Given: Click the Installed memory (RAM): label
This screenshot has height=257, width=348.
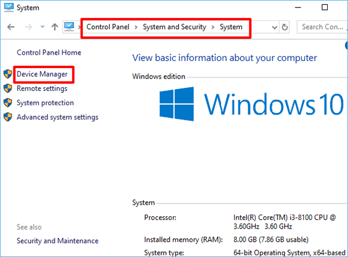Looking at the screenshot, I should pyautogui.click(x=183, y=240).
